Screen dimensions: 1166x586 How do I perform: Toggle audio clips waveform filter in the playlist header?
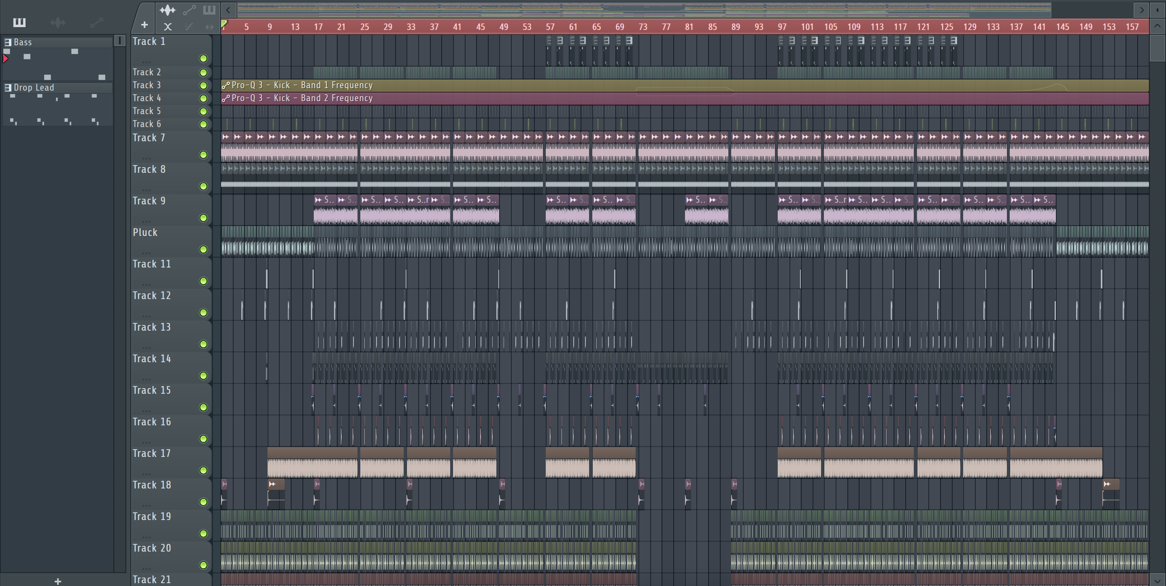pyautogui.click(x=167, y=10)
